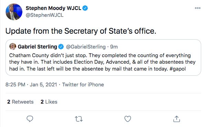
Task: Open the quoted tweet's 9m timestamp
Action: click(114, 47)
